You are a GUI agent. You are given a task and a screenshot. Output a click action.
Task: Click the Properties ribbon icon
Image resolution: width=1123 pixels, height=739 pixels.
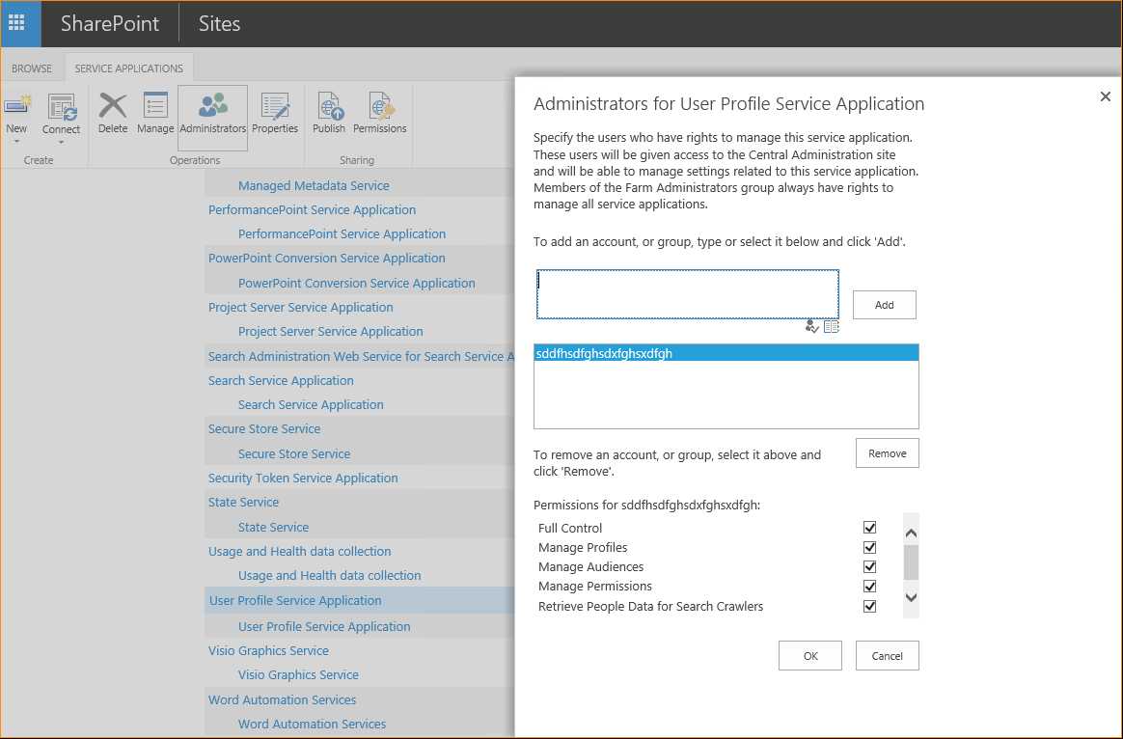click(275, 106)
